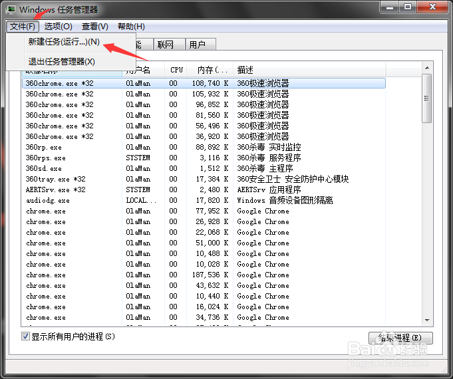Select chrome.exe process using 10,488 K
This screenshot has height=379, width=453.
click(x=204, y=253)
